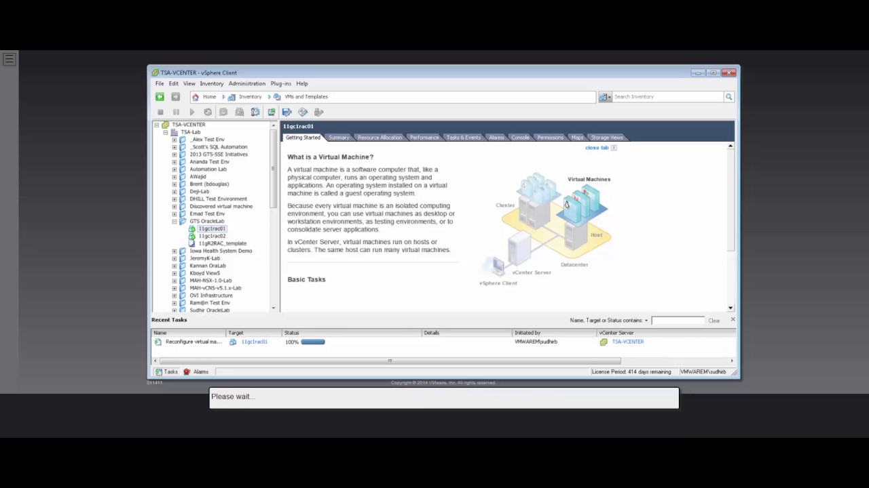Click the vSphere Client title bar logo

coord(155,73)
